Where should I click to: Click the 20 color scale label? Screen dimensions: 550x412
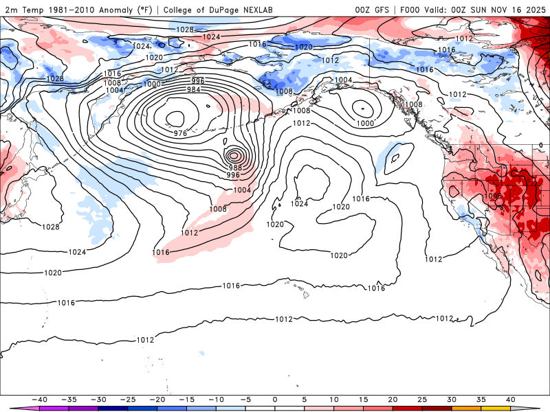(x=393, y=400)
